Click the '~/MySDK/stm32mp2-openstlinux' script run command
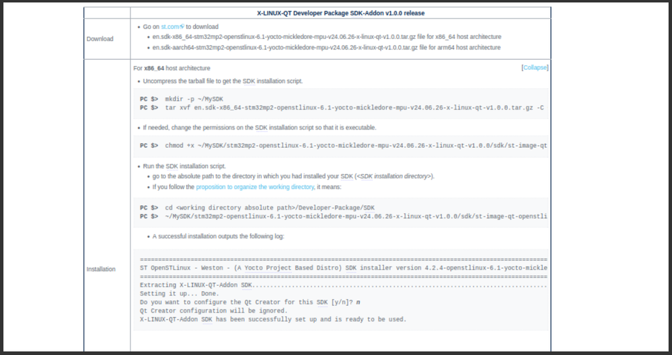The image size is (672, 355). coord(344,216)
